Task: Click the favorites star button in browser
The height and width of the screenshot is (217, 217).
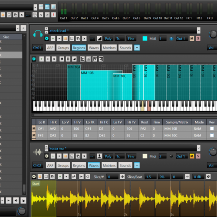Action: (23, 28)
